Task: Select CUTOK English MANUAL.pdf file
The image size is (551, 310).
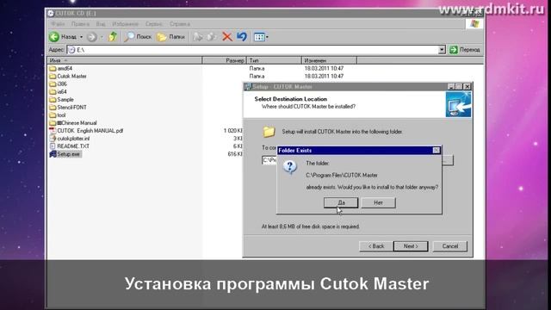Action: (x=86, y=131)
